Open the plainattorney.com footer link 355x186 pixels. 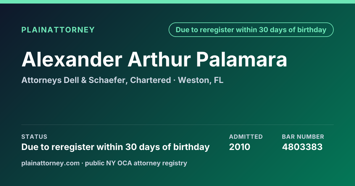[51, 163]
